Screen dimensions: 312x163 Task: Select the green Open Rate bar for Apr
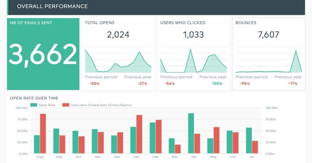(x=191, y=133)
